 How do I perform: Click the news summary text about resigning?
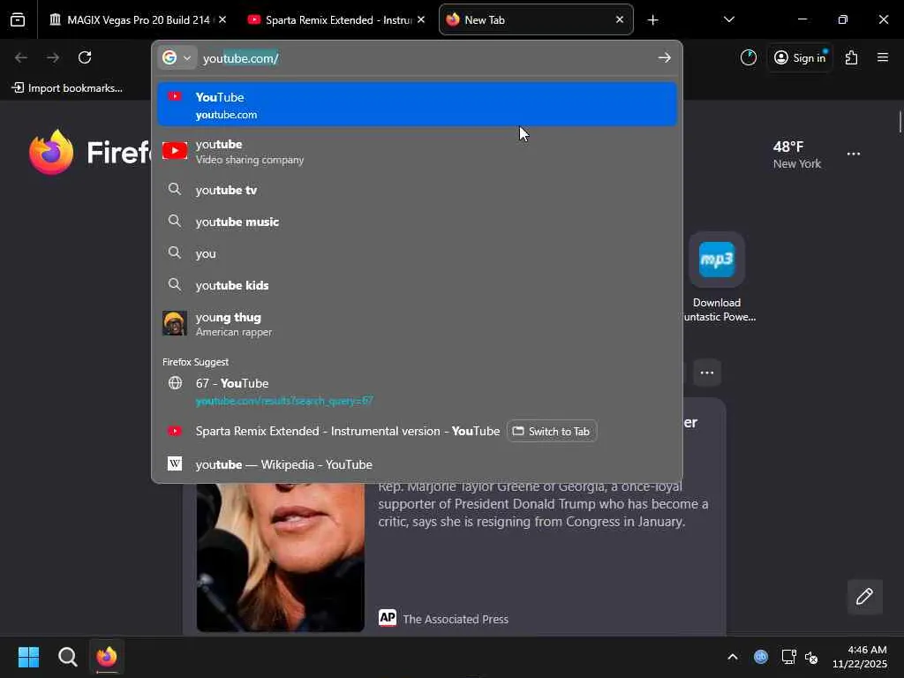pyautogui.click(x=543, y=504)
